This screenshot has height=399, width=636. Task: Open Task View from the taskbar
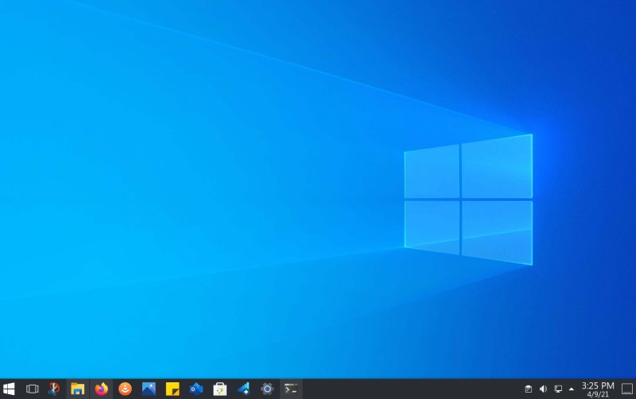(x=32, y=389)
